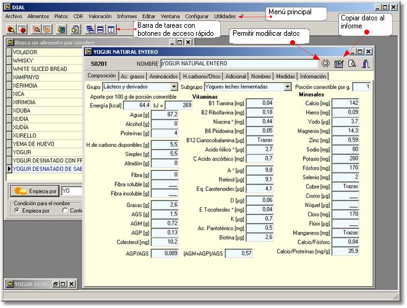The width and height of the screenshot is (407, 308).
Task: Click the NOMBRE input field
Action: pyautogui.click(x=239, y=64)
